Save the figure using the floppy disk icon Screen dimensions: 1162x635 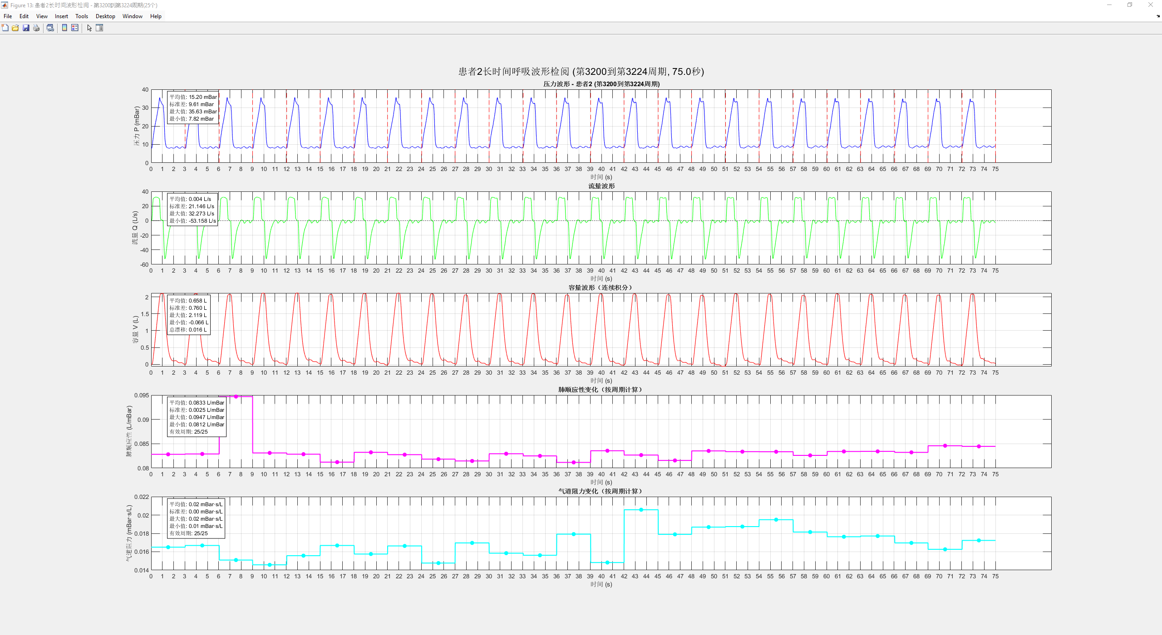[26, 28]
